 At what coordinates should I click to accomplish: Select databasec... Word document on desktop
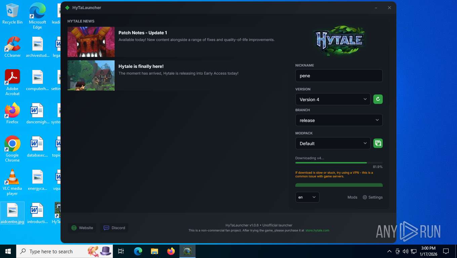click(x=37, y=147)
